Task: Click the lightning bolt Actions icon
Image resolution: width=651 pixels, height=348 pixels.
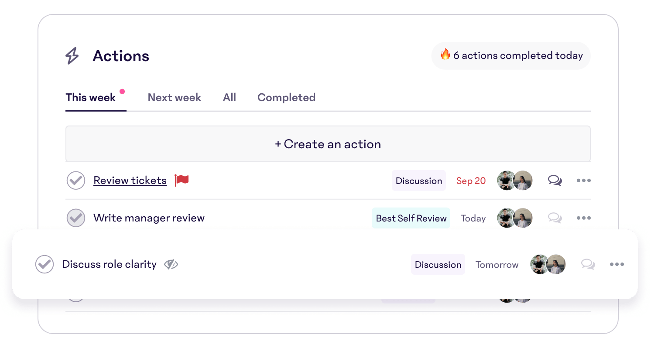Action: (x=72, y=56)
